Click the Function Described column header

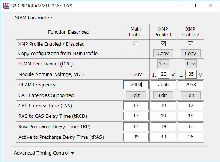[x=69, y=32]
